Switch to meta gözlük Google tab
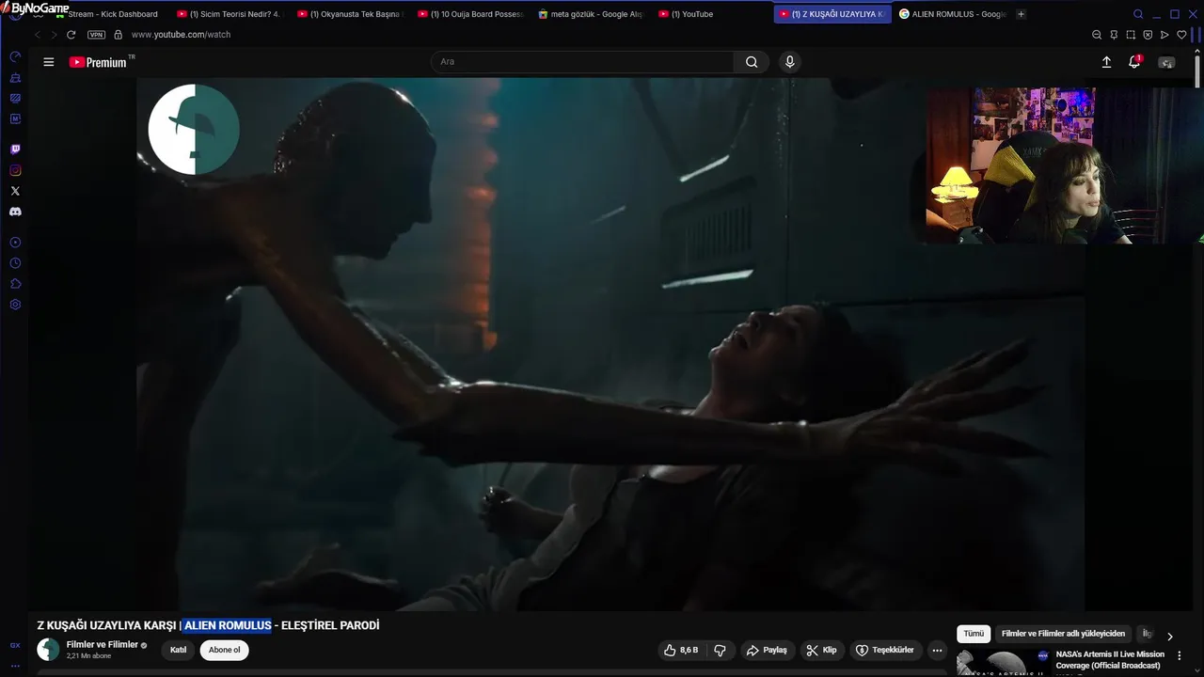Image resolution: width=1204 pixels, height=677 pixels. (591, 14)
